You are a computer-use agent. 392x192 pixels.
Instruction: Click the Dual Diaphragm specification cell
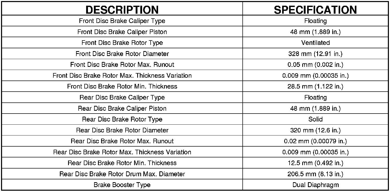[315, 185]
